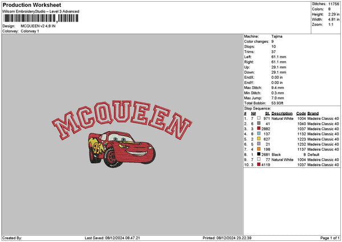The width and height of the screenshot is (342, 242).
Task: Click stitch count 2882 in stop 3
Action: tap(266, 129)
